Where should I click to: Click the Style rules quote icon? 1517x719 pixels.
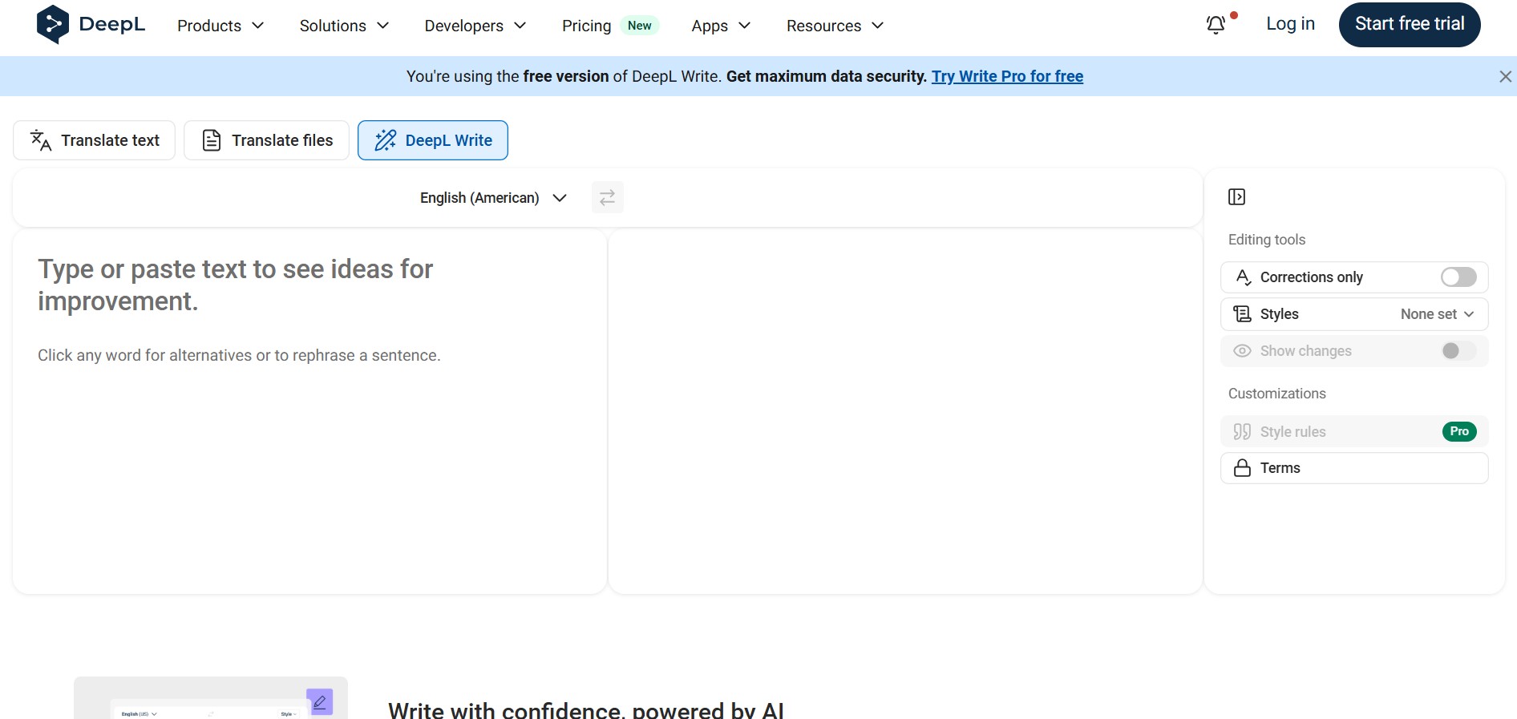click(x=1242, y=432)
